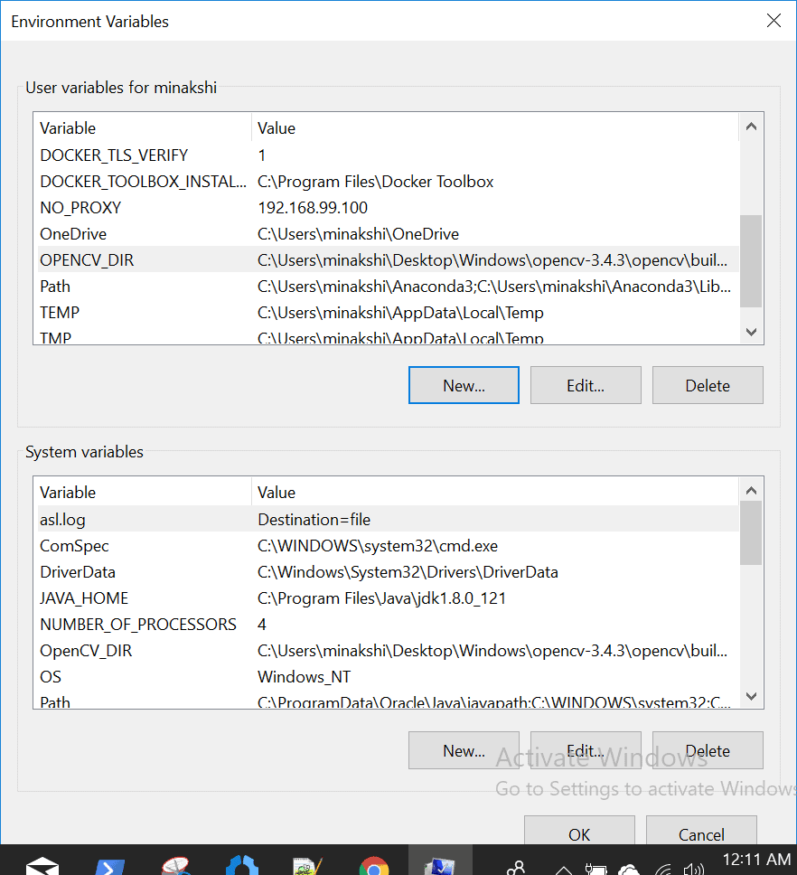Click the system variables scrollbar thumb

click(751, 533)
